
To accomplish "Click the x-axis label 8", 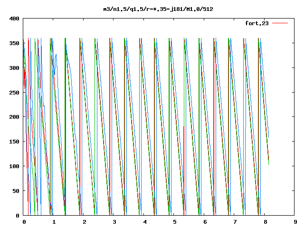I will pyautogui.click(x=265, y=222).
